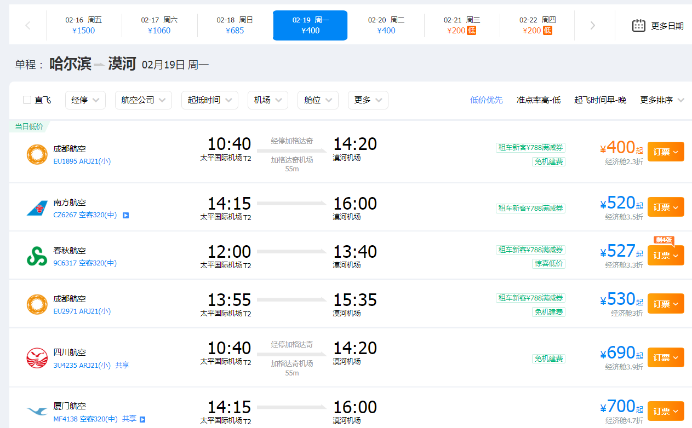The image size is (692, 428).
Task: Click the 成都航空 airline logo for flight EU1895
Action: click(x=37, y=155)
